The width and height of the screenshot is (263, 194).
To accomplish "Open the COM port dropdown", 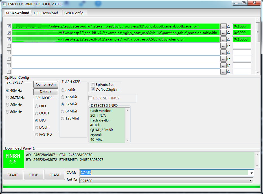I will coord(251,173).
